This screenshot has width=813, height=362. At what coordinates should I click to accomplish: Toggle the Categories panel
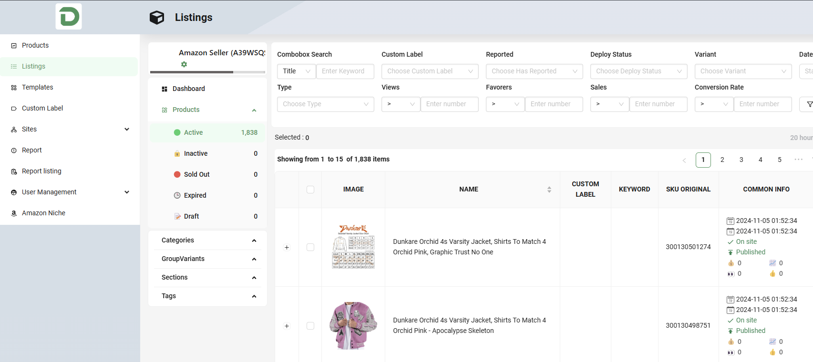[x=208, y=241]
